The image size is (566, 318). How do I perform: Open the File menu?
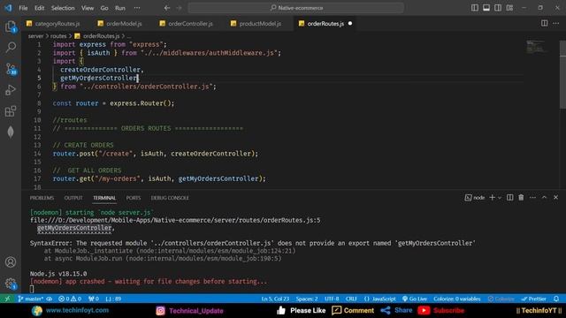23,8
